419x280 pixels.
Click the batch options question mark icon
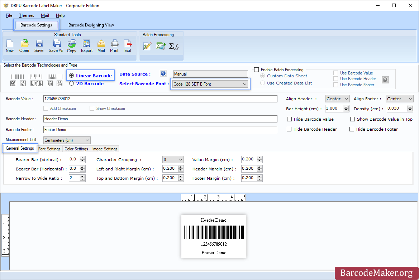(385, 79)
